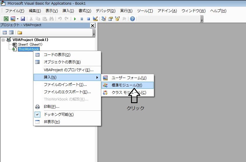Click the Copy toolbar icon
Screen dimensions: 246x162
[x=38, y=19]
